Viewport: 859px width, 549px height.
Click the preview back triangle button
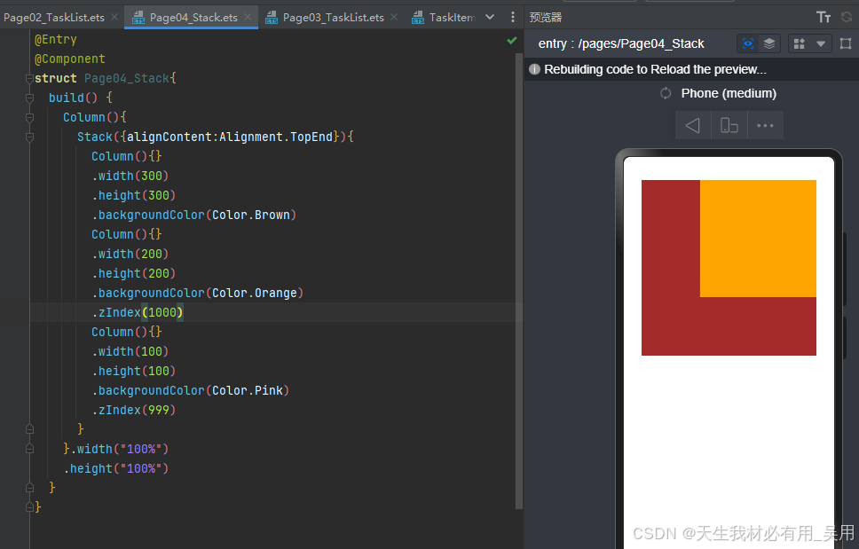[693, 125]
